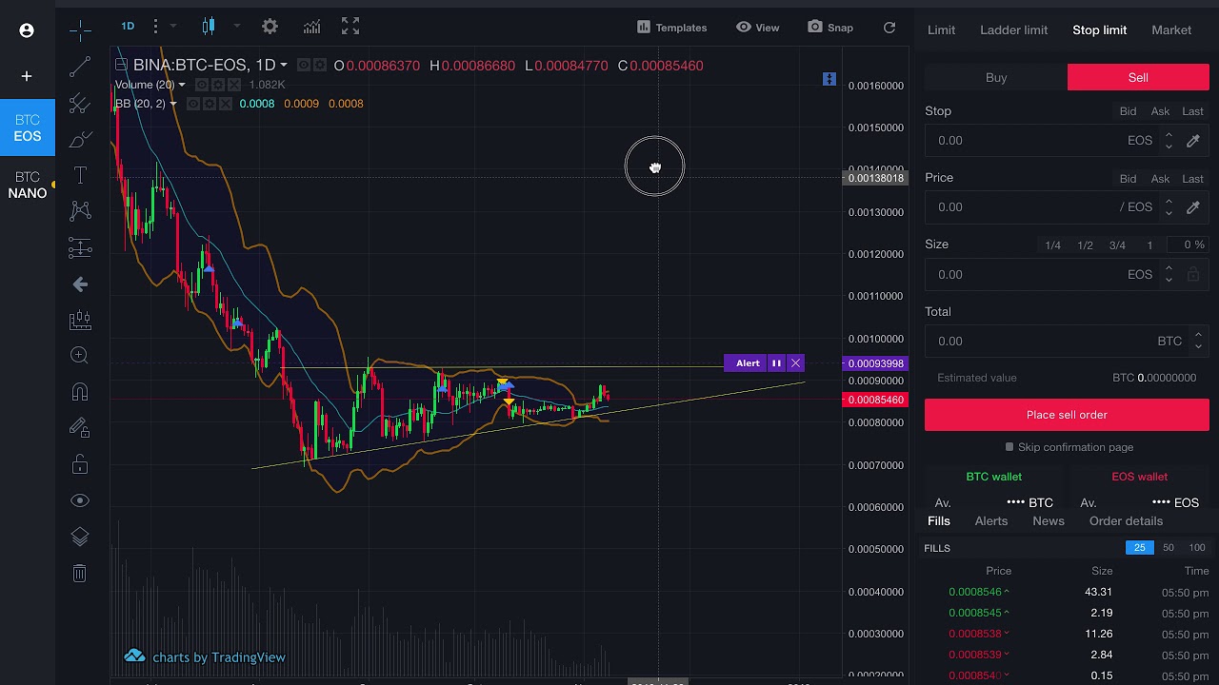1219x685 pixels.
Task: Lock all drawing tools with padlock icon
Action: [80, 464]
